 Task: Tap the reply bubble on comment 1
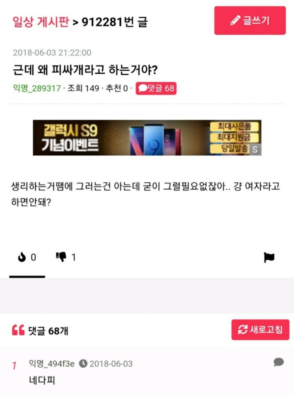click(x=278, y=362)
